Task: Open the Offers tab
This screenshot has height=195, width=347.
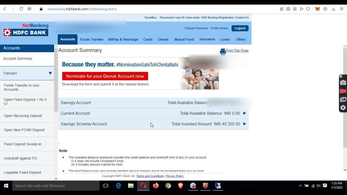Action: [240, 39]
